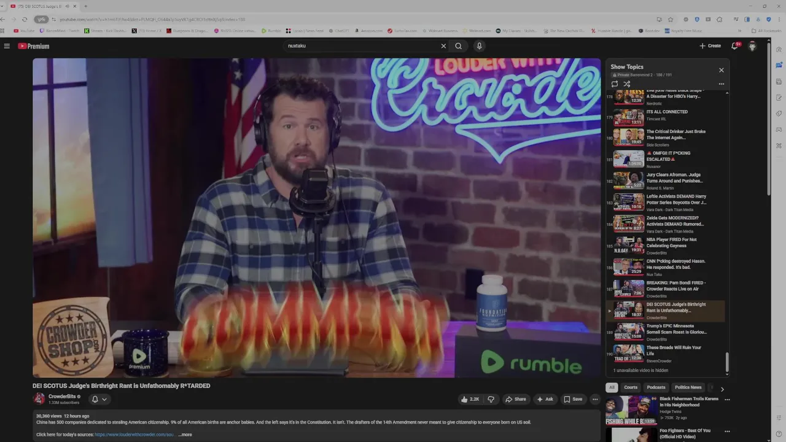Click the video player to pause
Image resolution: width=786 pixels, height=442 pixels.
(317, 218)
